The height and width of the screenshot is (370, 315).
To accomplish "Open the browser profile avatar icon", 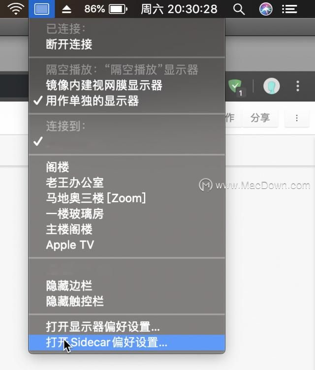I will [272, 86].
